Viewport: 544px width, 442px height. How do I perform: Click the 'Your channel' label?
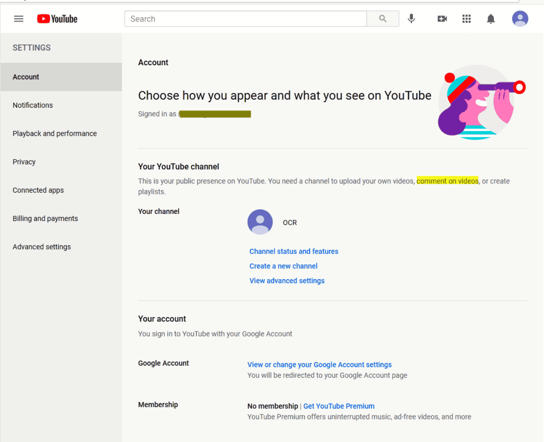tap(159, 212)
